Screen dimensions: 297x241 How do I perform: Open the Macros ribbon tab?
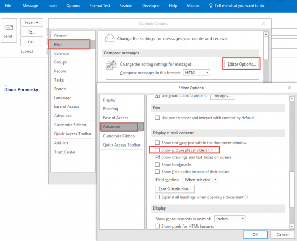point(193,6)
